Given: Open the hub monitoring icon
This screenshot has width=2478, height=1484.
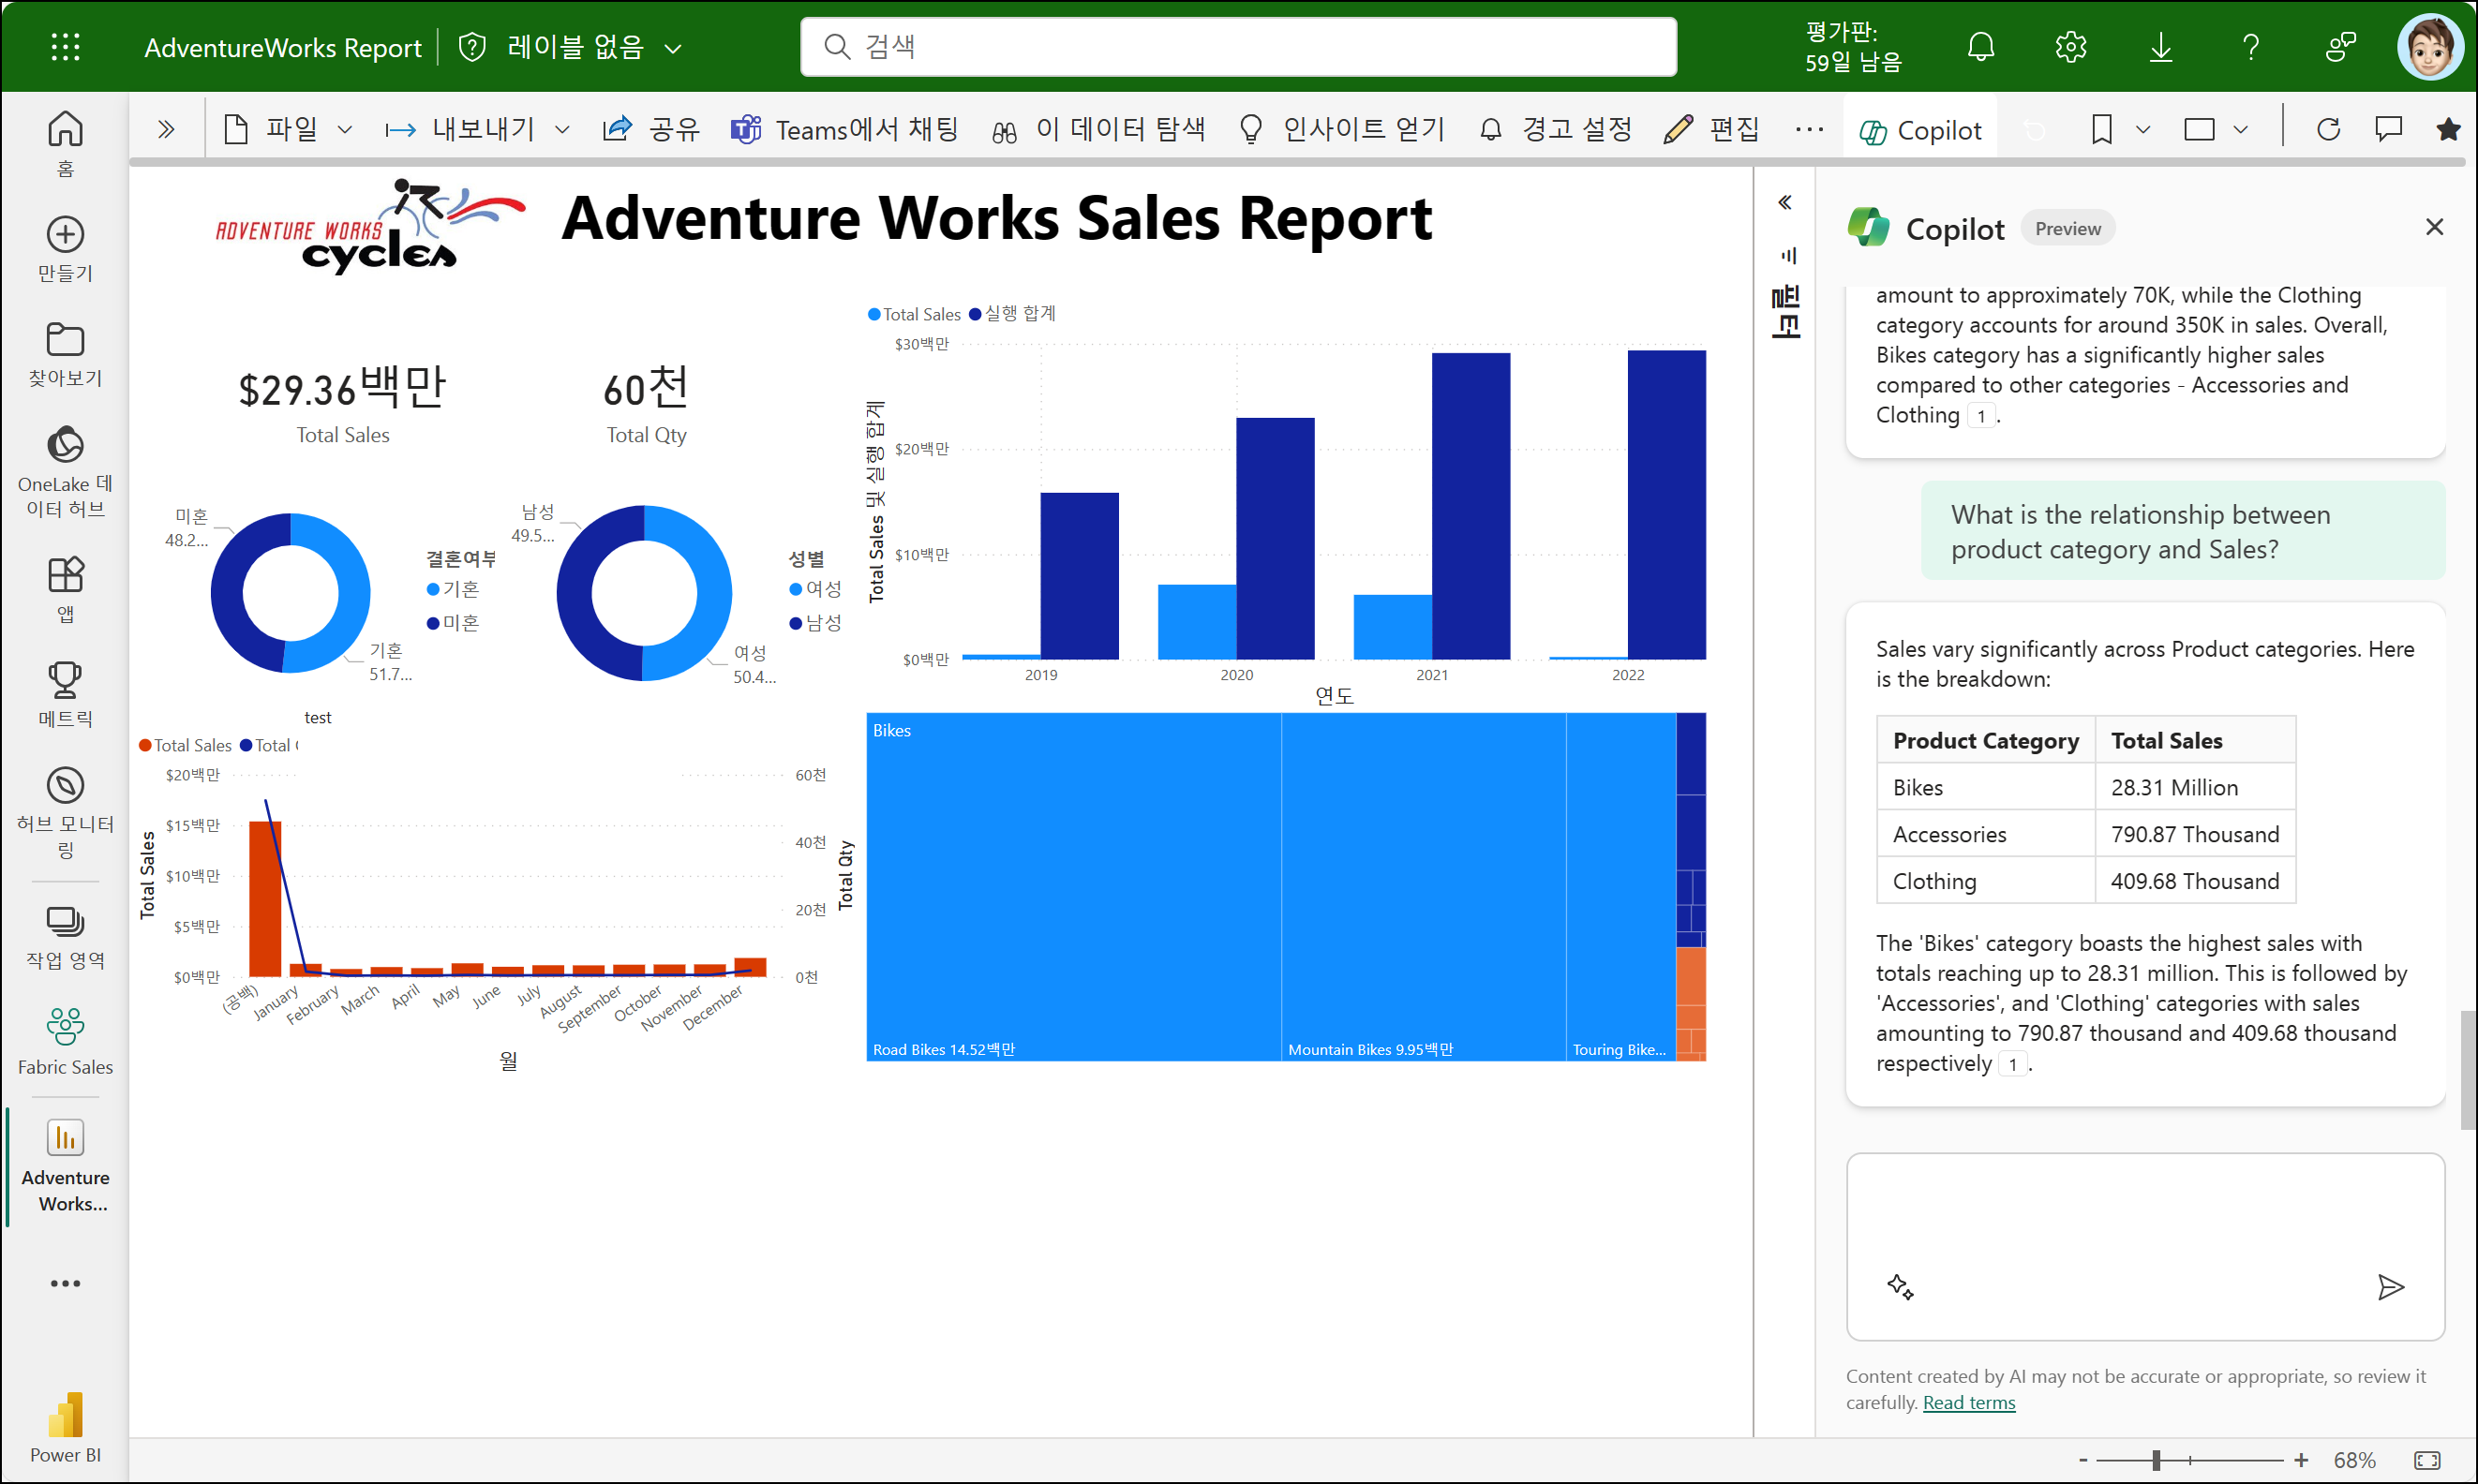Looking at the screenshot, I should click(x=65, y=786).
